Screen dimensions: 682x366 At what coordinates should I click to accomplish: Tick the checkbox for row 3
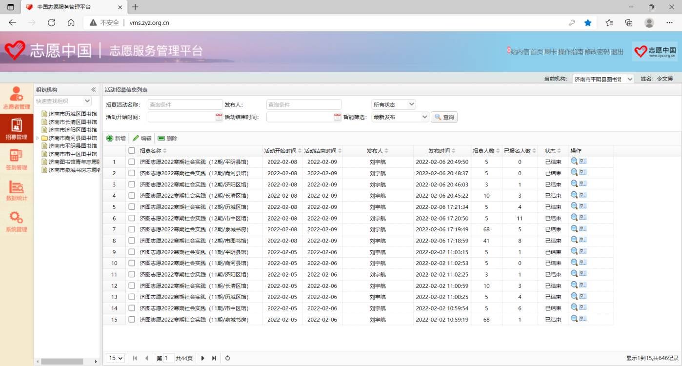coord(132,184)
